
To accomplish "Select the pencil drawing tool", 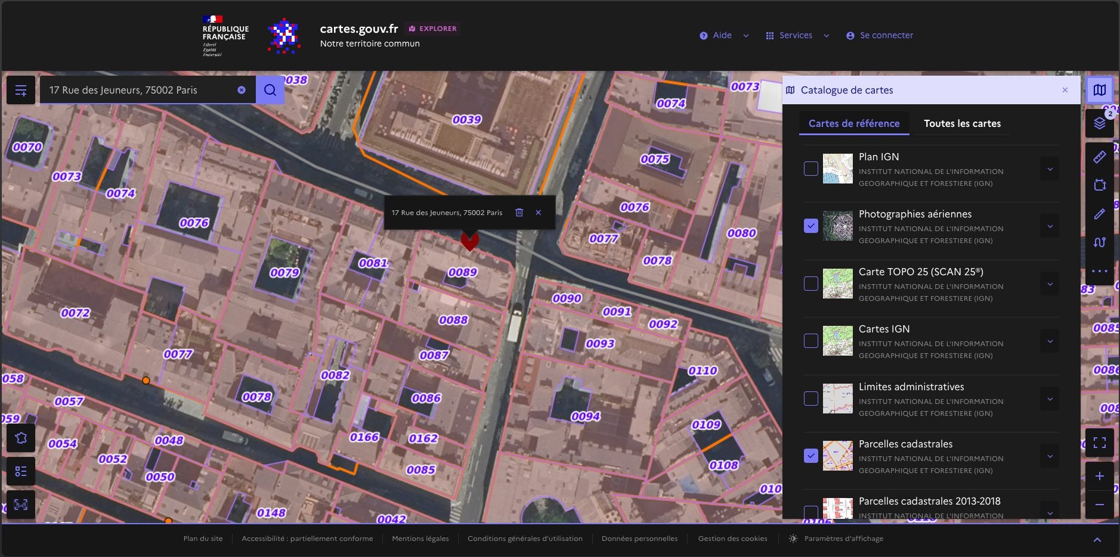I will (x=1100, y=214).
